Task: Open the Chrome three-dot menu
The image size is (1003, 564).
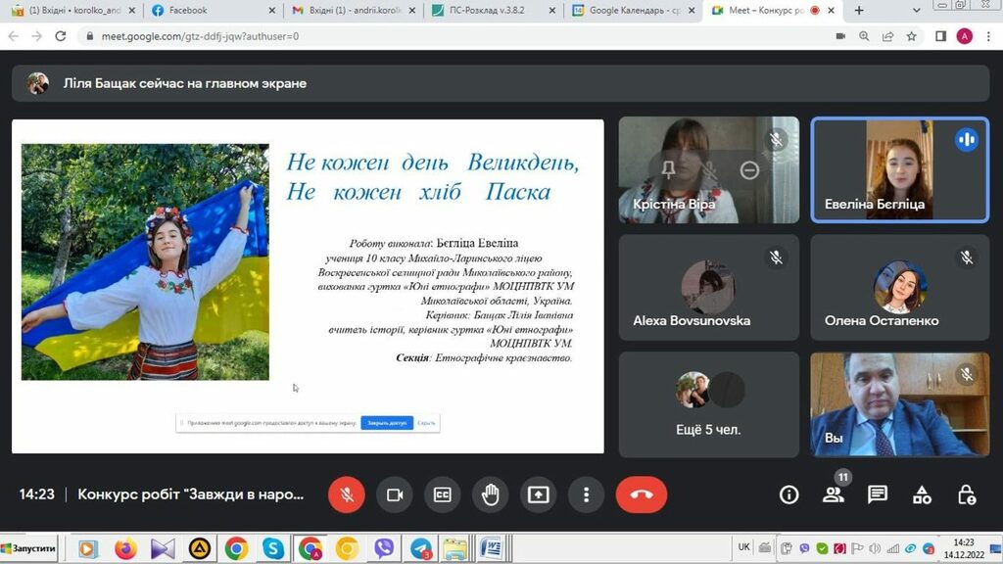Action: [x=987, y=36]
